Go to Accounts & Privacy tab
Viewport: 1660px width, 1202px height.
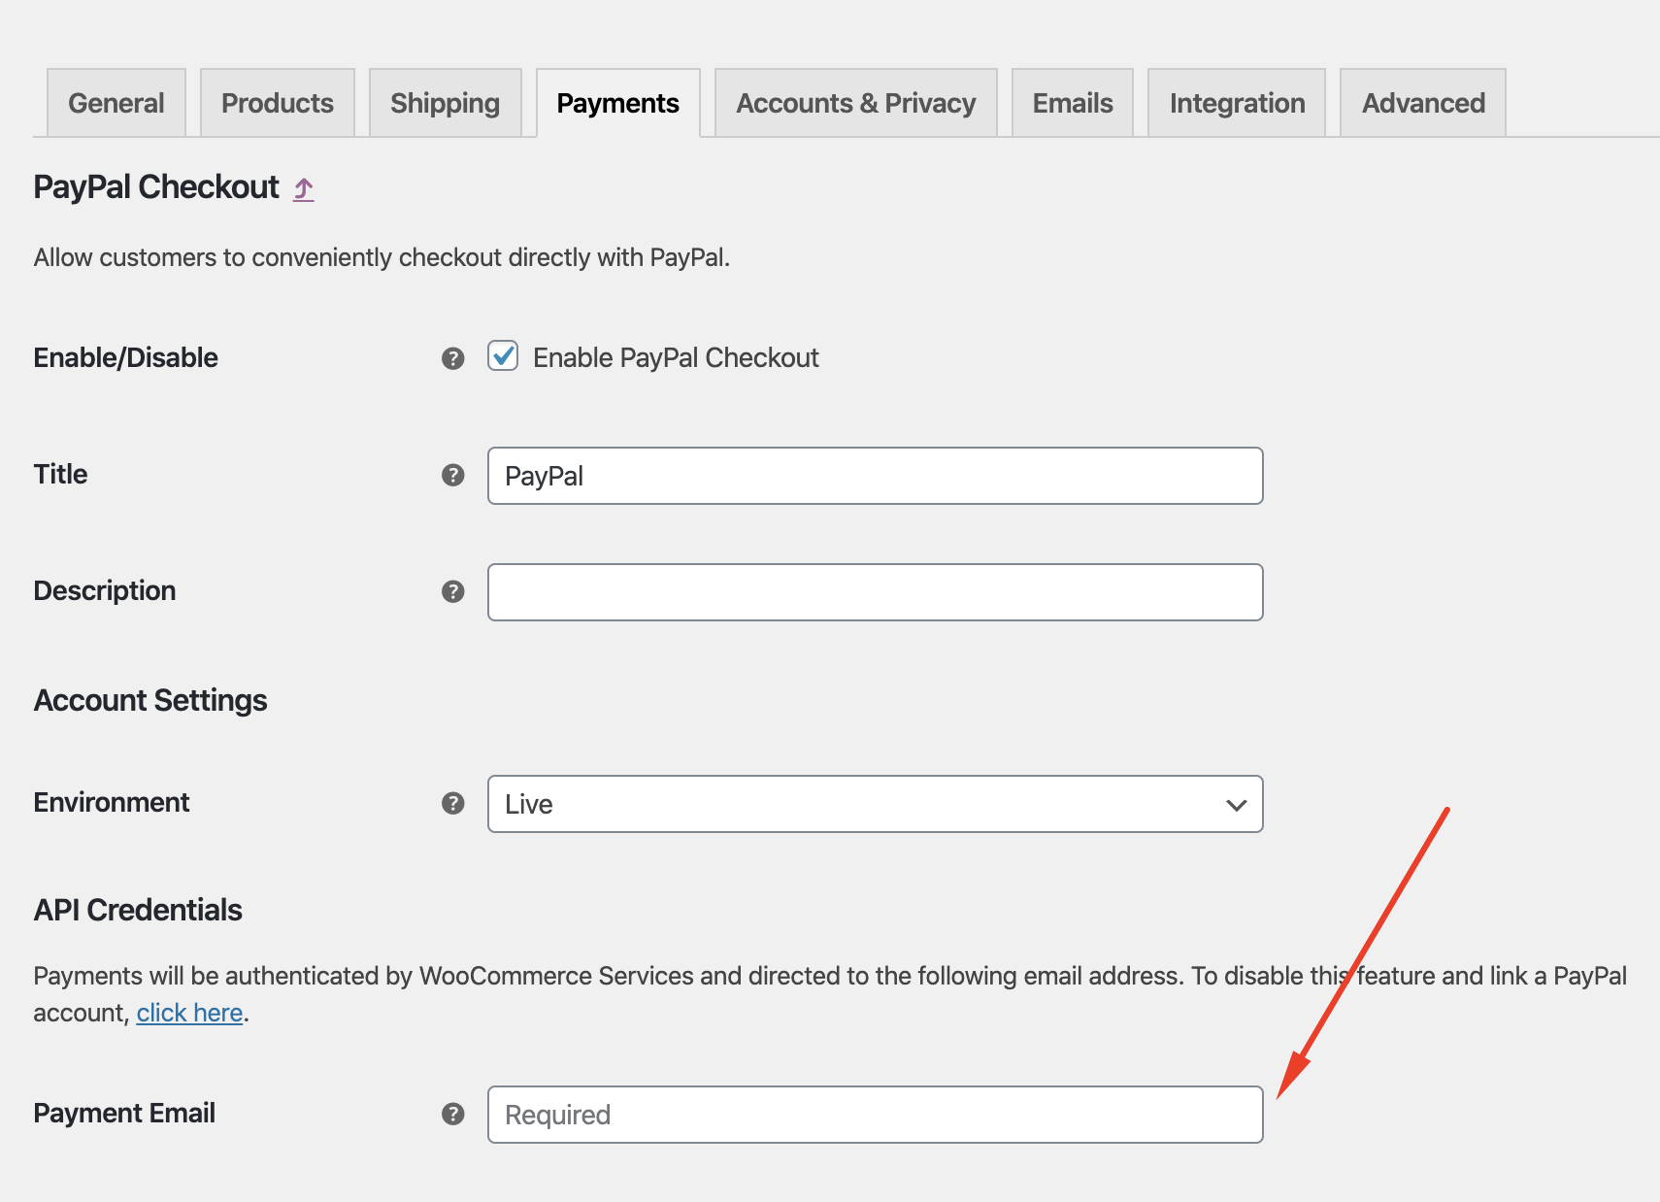coord(855,102)
